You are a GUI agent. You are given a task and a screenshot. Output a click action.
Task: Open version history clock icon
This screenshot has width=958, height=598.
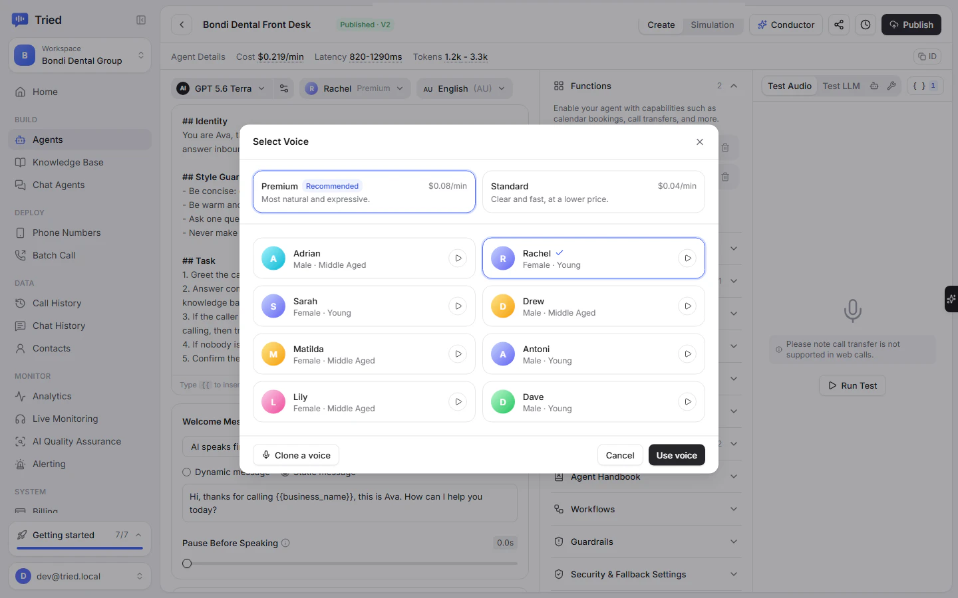pyautogui.click(x=866, y=25)
